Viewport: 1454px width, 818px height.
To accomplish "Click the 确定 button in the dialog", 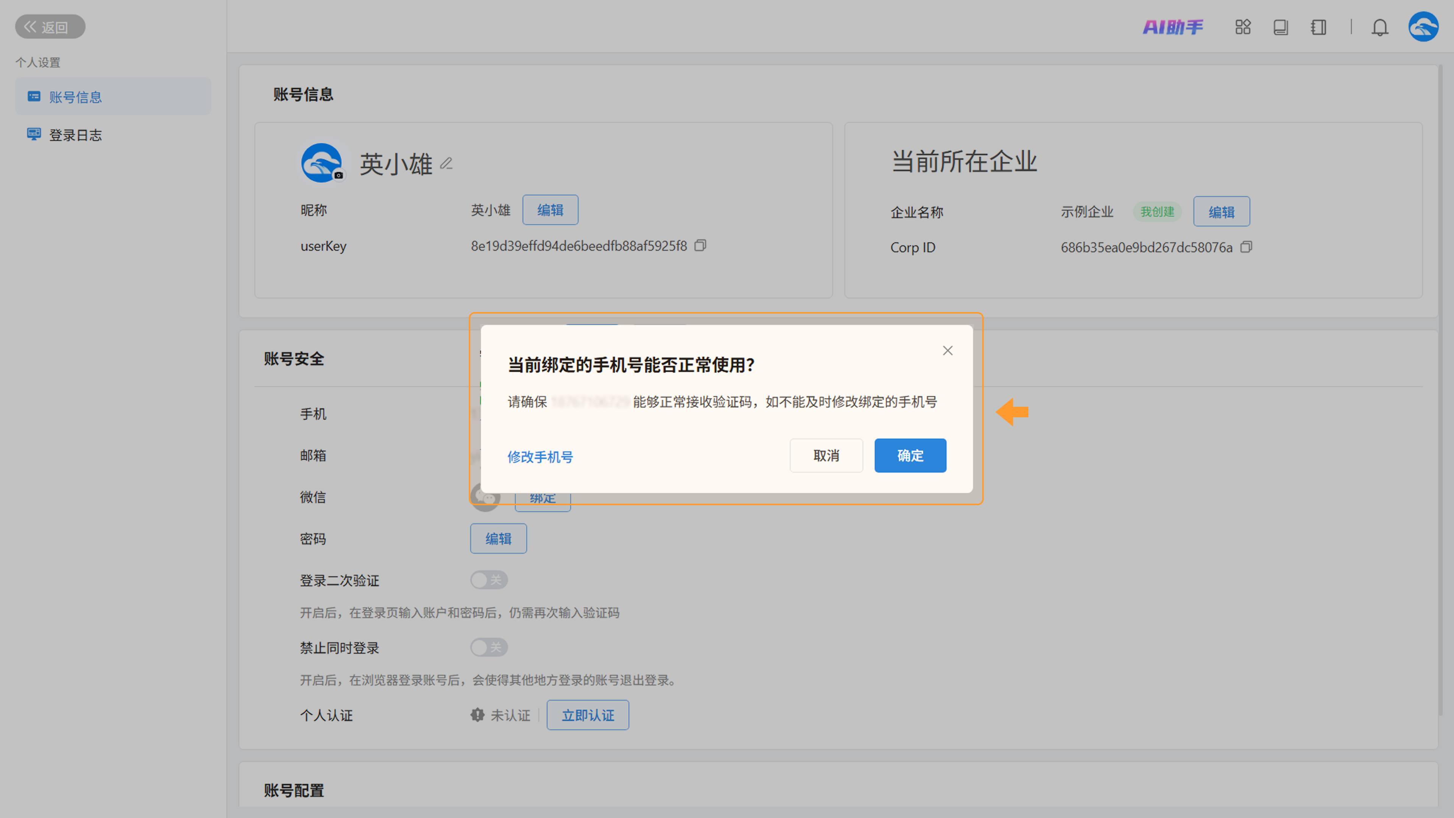I will (x=910, y=456).
